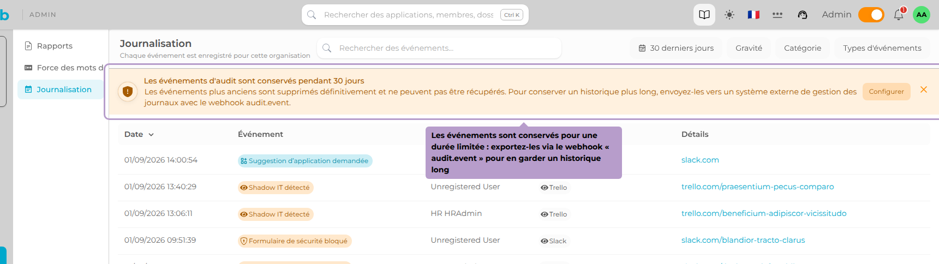Open trello.com/beneficium-adipiscor-vicissitudo link

tap(764, 213)
